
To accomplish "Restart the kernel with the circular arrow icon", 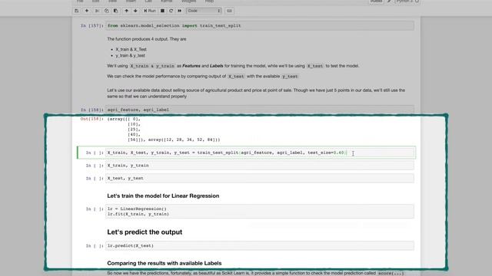I will (x=171, y=11).
